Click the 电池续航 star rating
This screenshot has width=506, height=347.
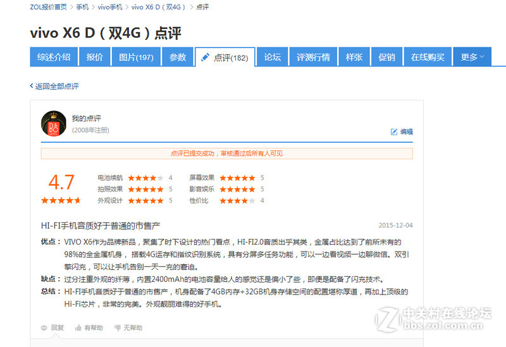(145, 178)
